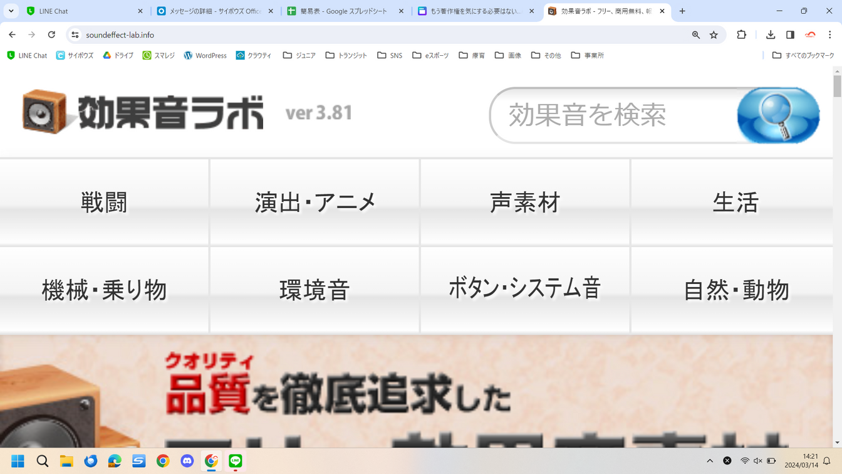This screenshot has height=474, width=842.
Task: Show hidden system tray icons
Action: (x=710, y=461)
